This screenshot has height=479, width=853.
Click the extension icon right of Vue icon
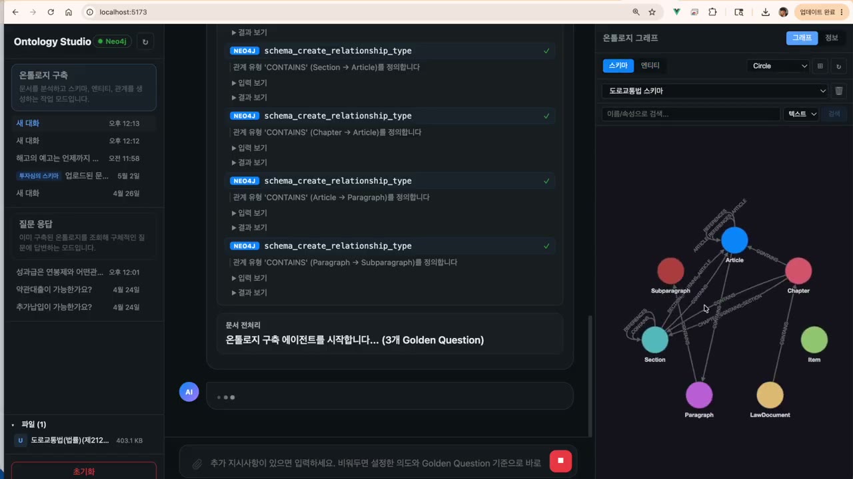694,12
